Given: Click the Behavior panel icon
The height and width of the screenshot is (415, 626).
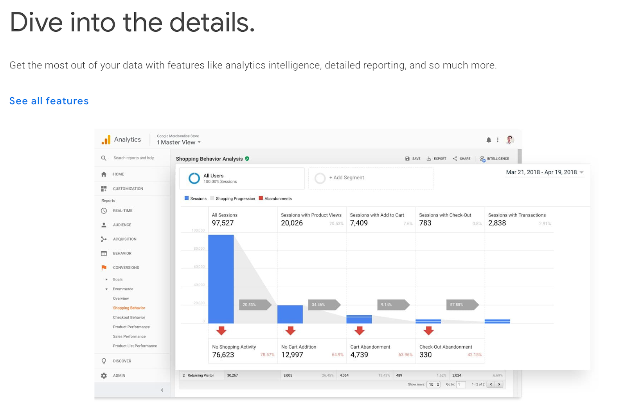Looking at the screenshot, I should click(104, 254).
